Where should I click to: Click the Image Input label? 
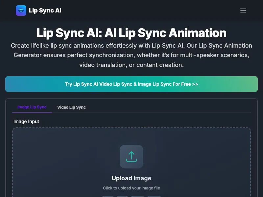(26, 121)
